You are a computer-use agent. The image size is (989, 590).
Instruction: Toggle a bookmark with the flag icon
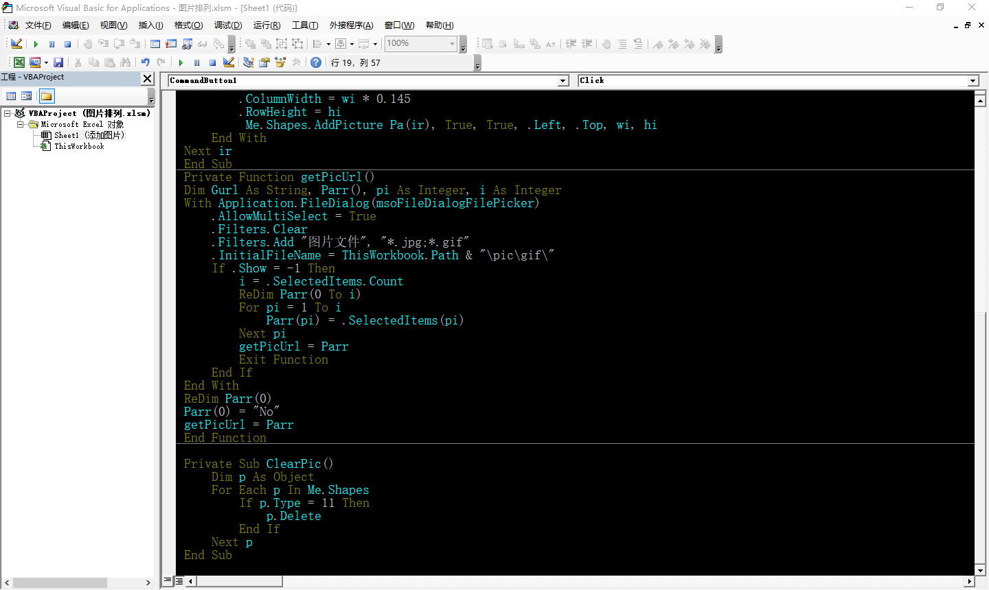(x=658, y=44)
